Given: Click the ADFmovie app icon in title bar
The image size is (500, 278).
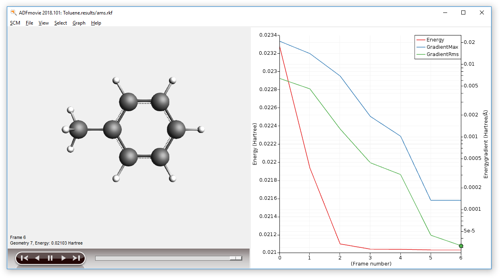Looking at the screenshot, I should pos(14,12).
